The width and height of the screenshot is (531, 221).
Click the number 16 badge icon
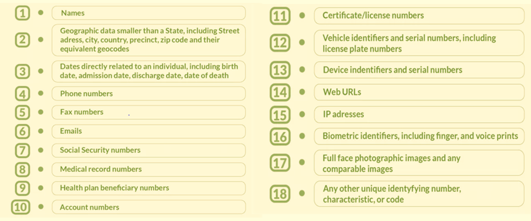coord(280,137)
